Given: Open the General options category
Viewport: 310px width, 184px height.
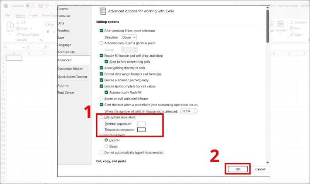Looking at the screenshot, I should 63,9.
